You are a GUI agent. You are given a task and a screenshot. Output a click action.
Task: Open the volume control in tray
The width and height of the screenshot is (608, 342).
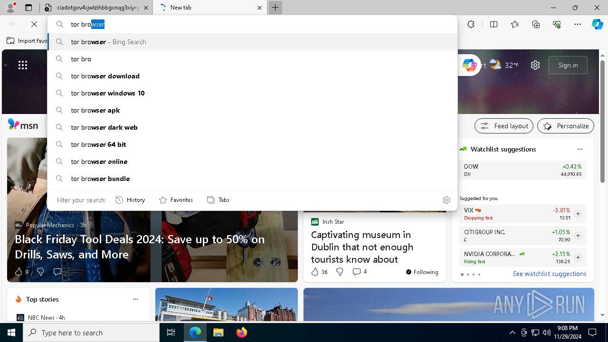point(546,332)
